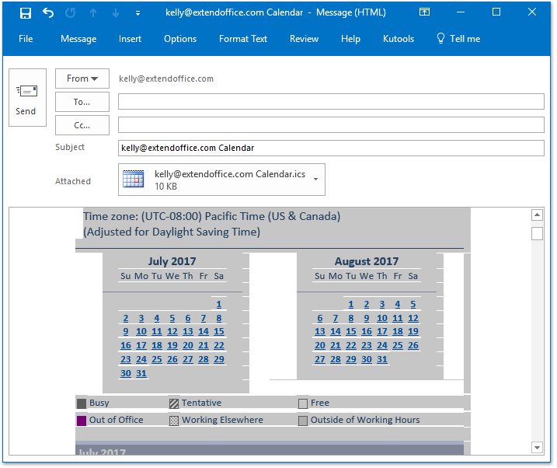
Task: Click the message body scroll up arrow
Action: click(537, 215)
